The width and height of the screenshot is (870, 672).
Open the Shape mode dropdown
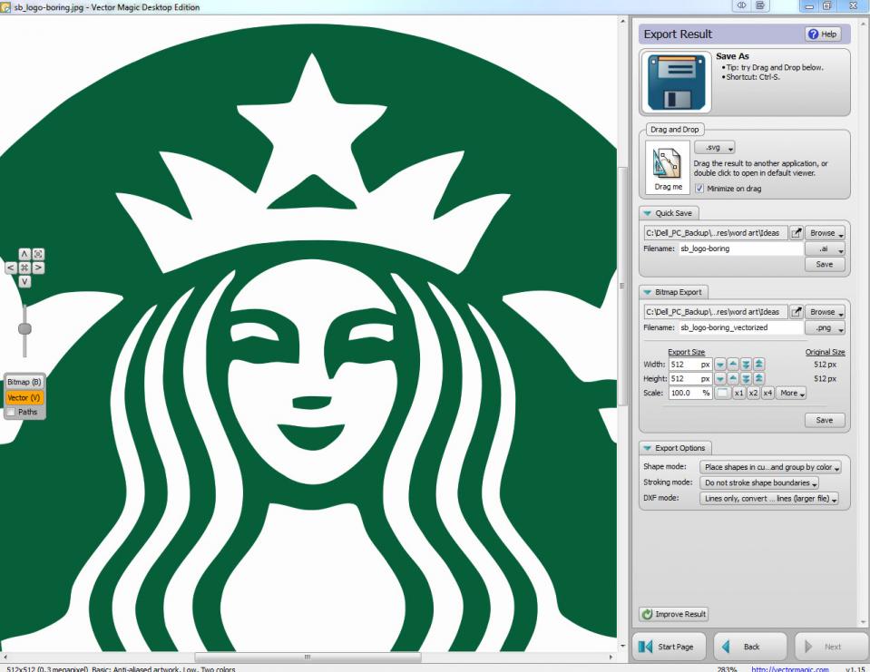pyautogui.click(x=770, y=467)
